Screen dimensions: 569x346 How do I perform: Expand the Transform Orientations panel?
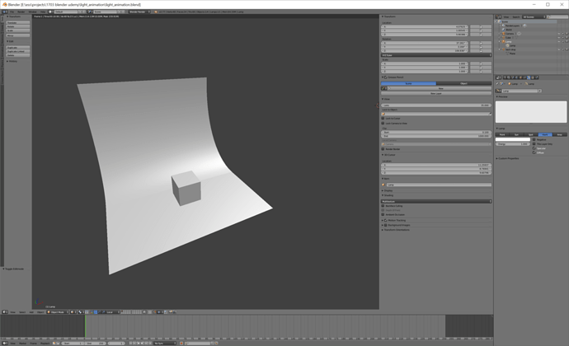(396, 230)
